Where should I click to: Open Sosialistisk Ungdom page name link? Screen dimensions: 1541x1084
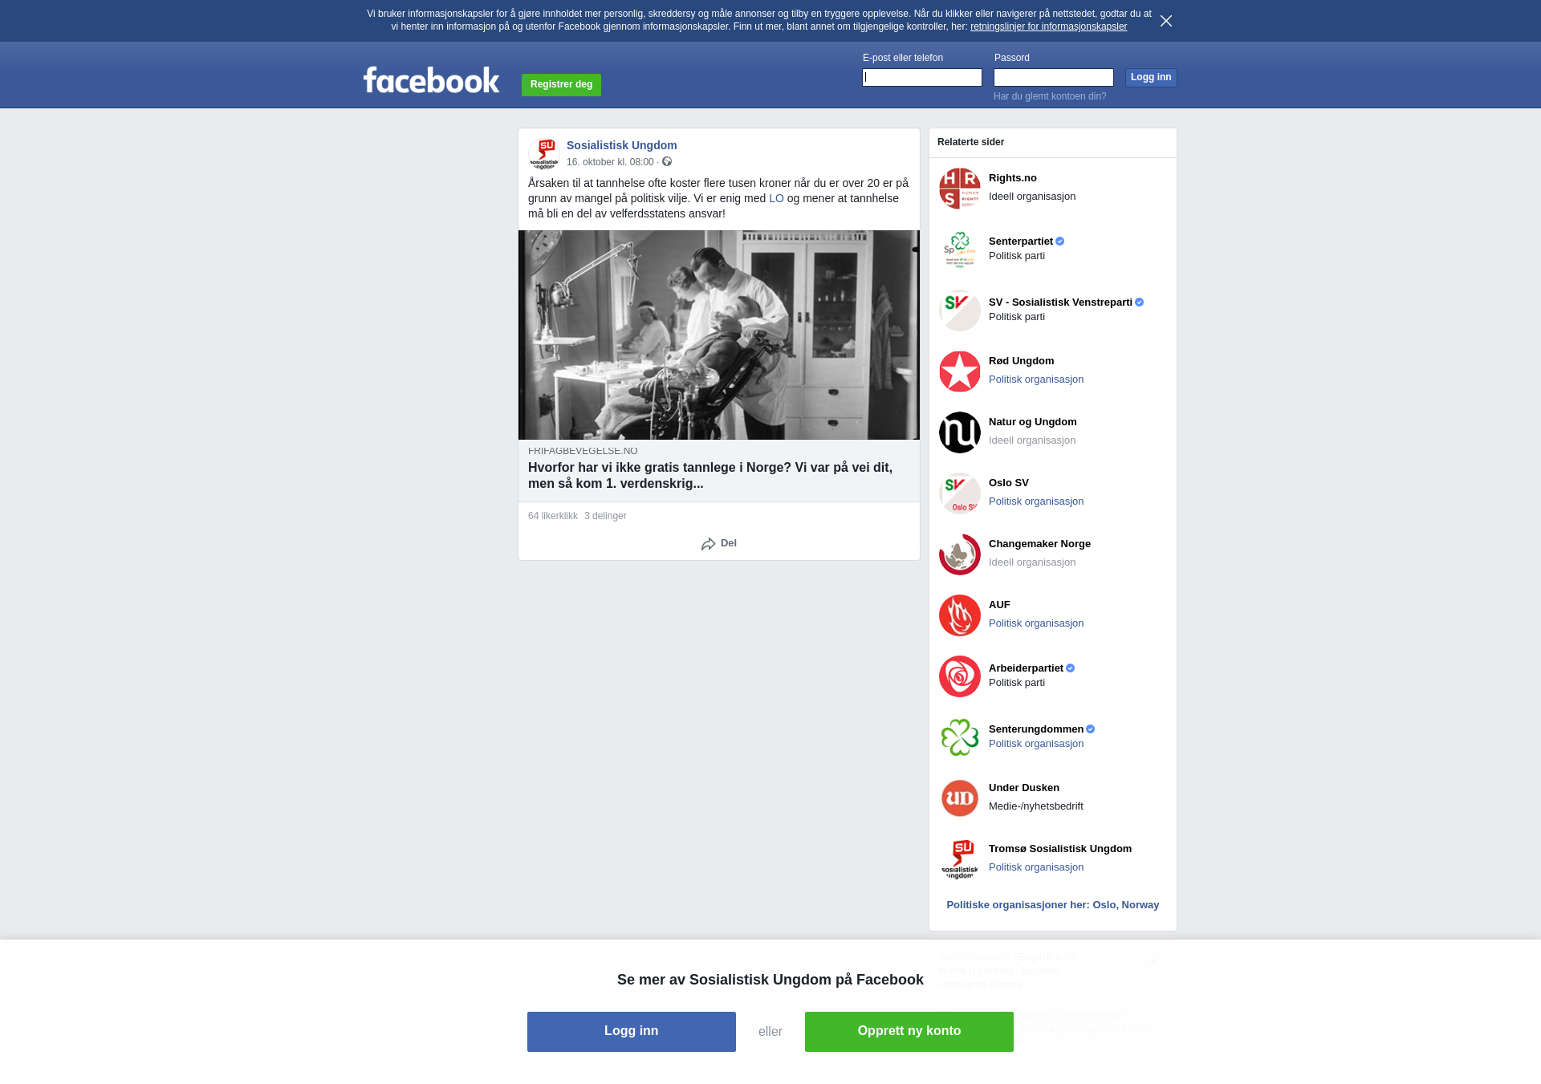(x=622, y=145)
